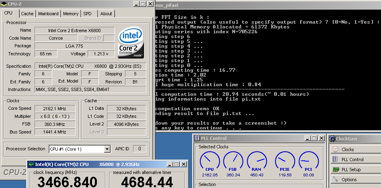Click the PCI value 80.08 in PLL Control

point(309,175)
